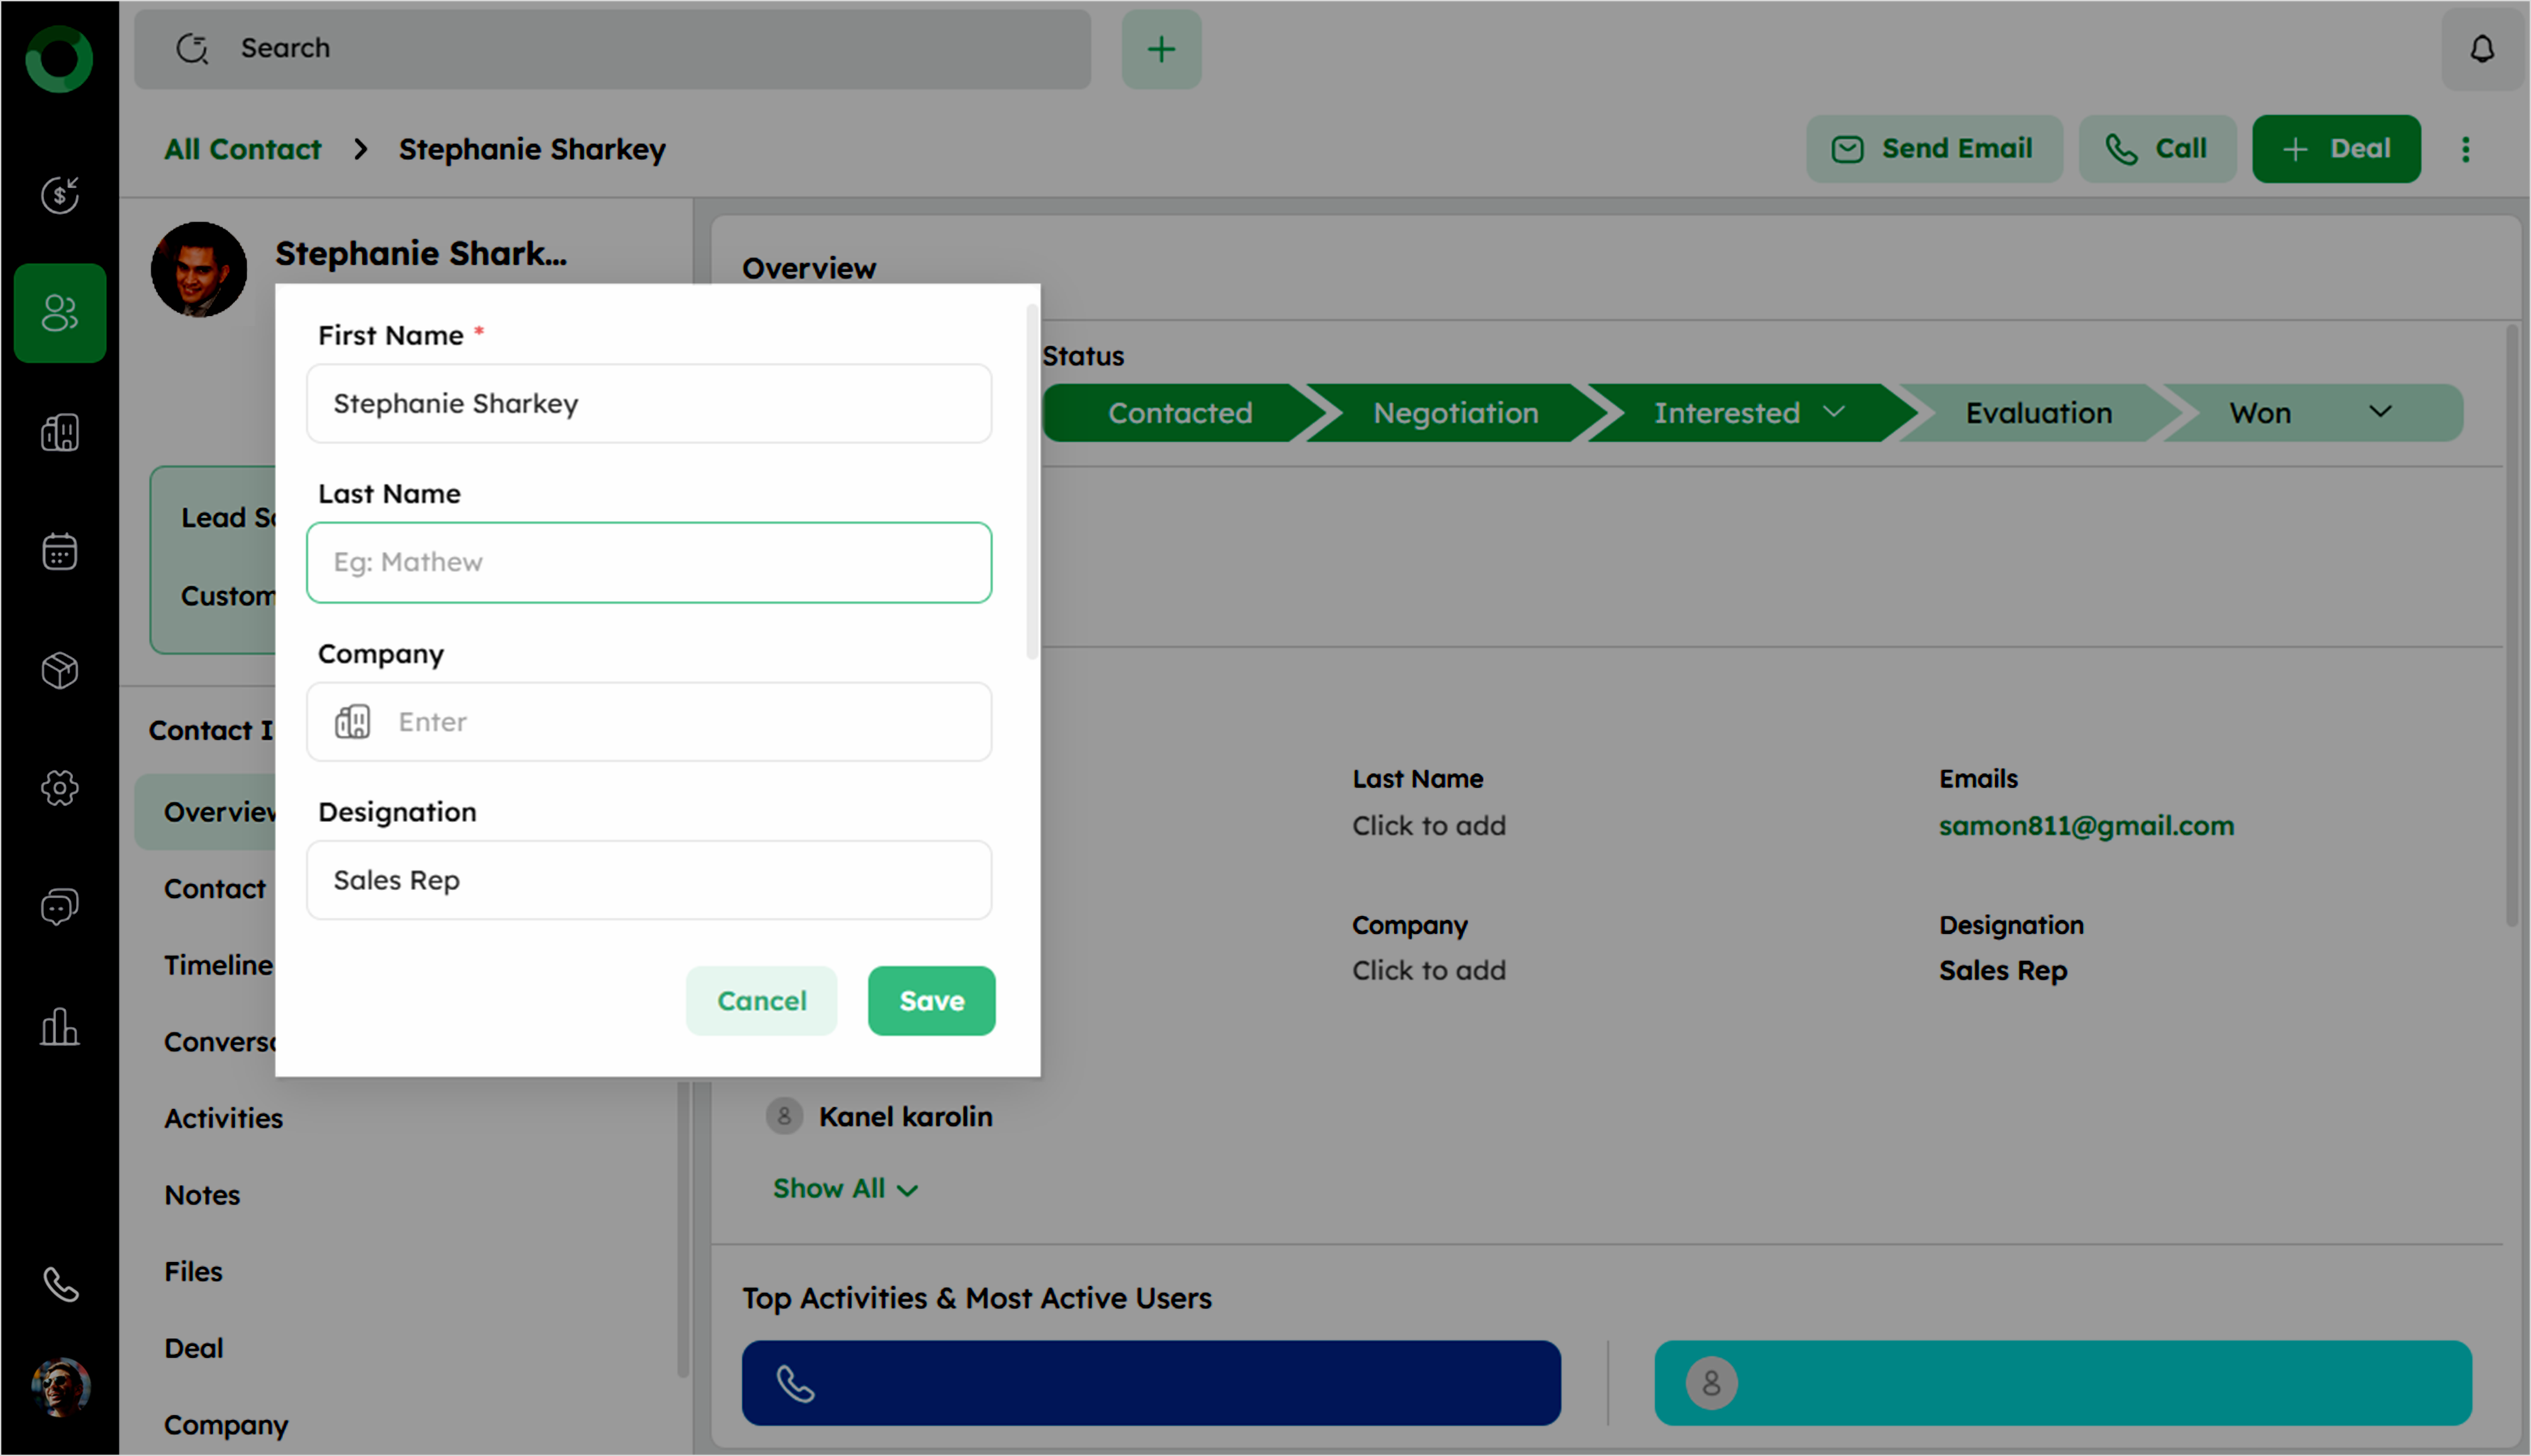Open the chat messages icon in sidebar

[59, 907]
